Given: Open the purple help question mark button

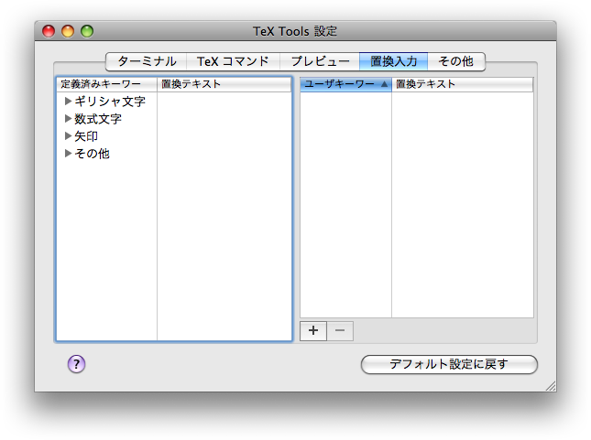Looking at the screenshot, I should (x=77, y=364).
